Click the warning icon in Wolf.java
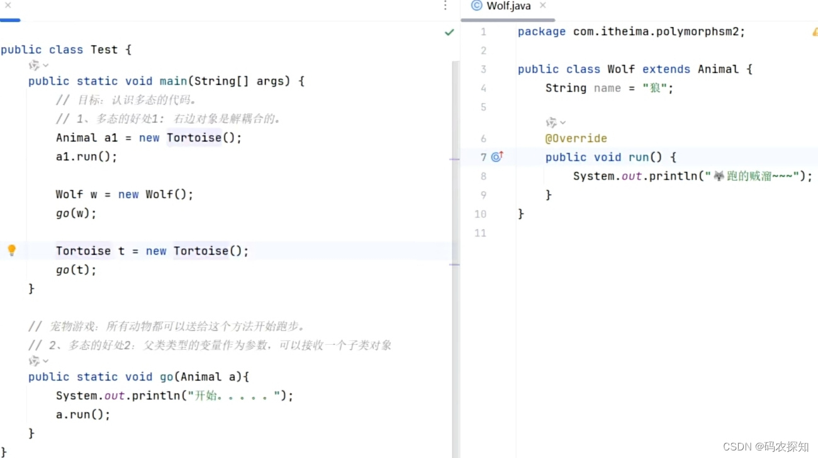Screen dimensions: 818x458 pyautogui.click(x=814, y=31)
